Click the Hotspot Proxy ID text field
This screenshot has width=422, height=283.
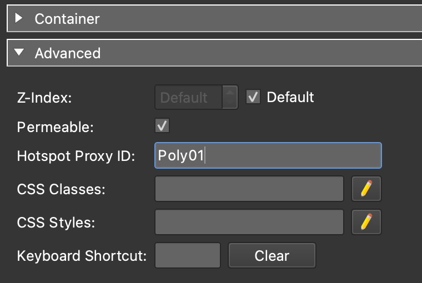pos(268,155)
